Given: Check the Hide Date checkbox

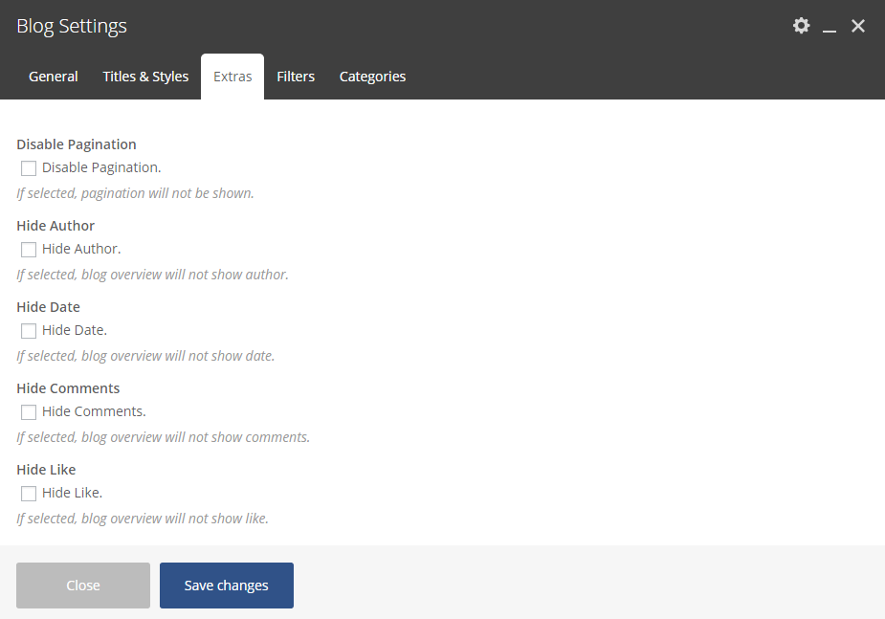Looking at the screenshot, I should tap(29, 331).
